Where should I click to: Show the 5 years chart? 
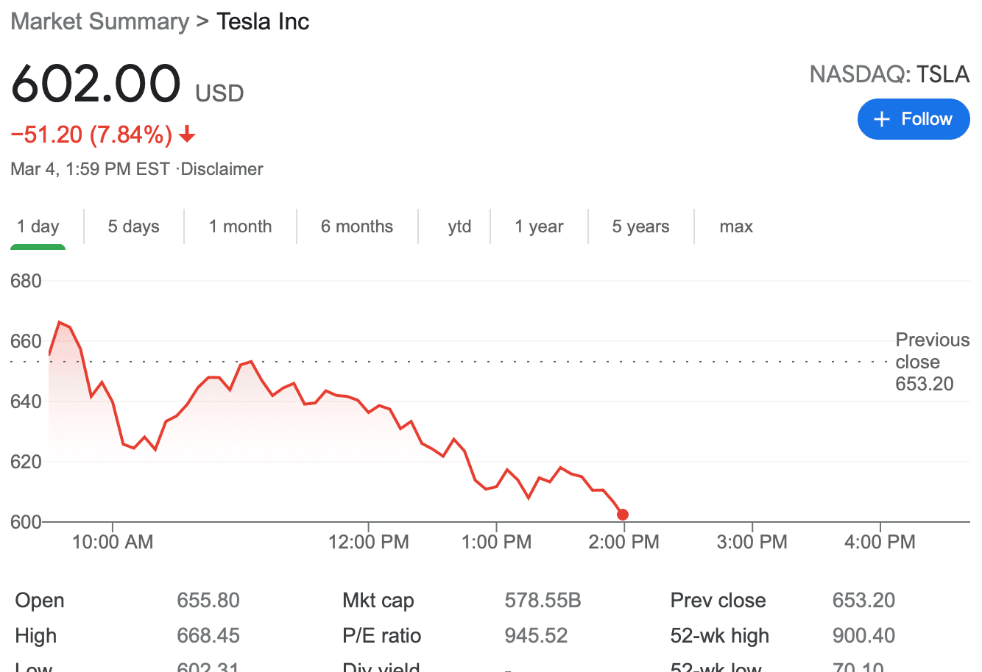(x=640, y=226)
